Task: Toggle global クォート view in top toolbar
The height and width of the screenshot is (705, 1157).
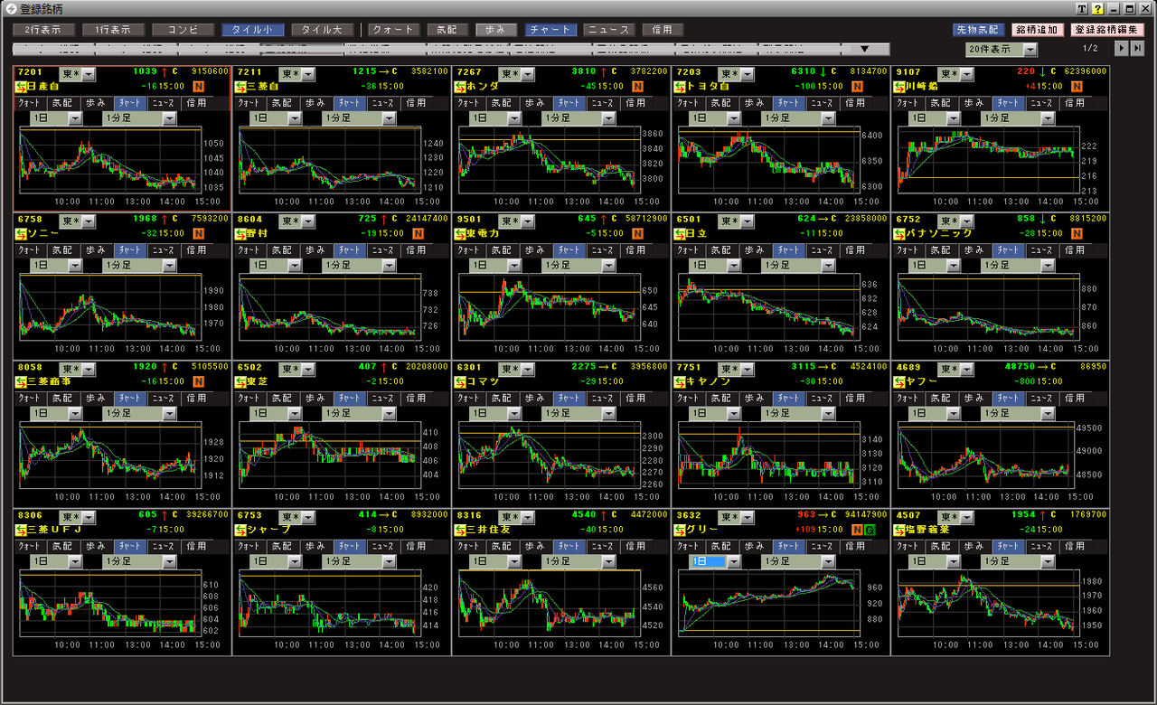Action: [393, 30]
